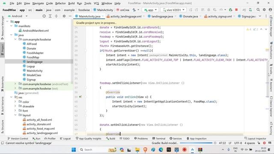Open the Gradle tool window on the right edge
Viewport: 274px width, 154px height.
[x=271, y=69]
